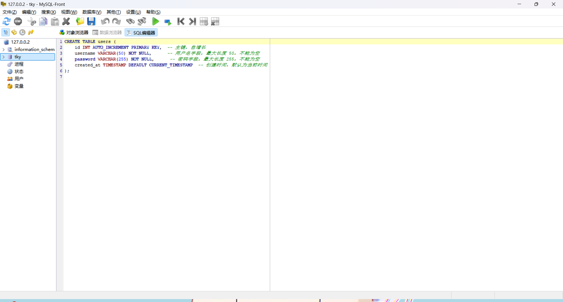
Task: Click the Insert record grid icon
Action: (x=204, y=21)
